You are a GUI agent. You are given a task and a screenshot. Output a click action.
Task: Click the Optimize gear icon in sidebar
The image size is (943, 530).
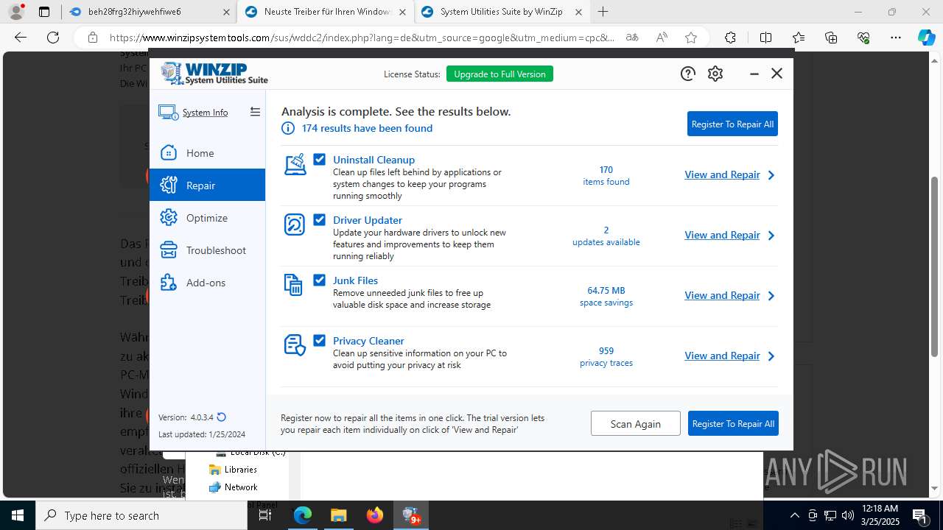point(169,218)
